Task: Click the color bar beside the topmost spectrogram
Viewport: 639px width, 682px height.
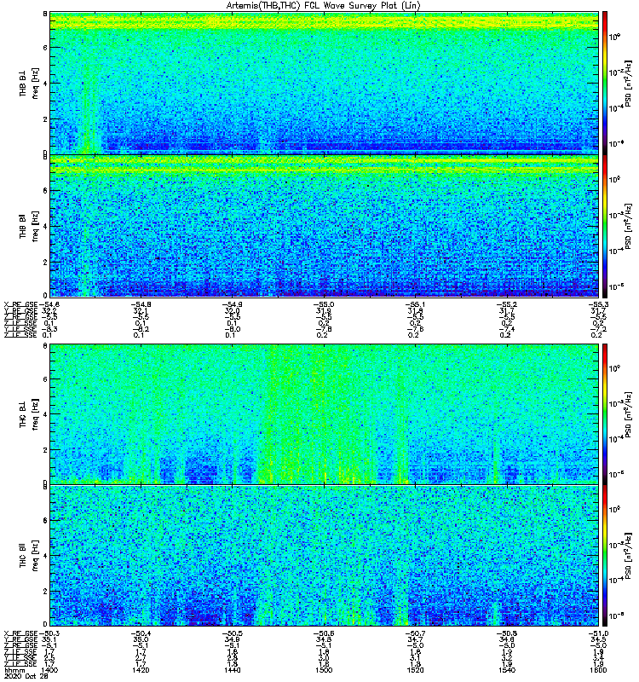Action: pos(605,81)
